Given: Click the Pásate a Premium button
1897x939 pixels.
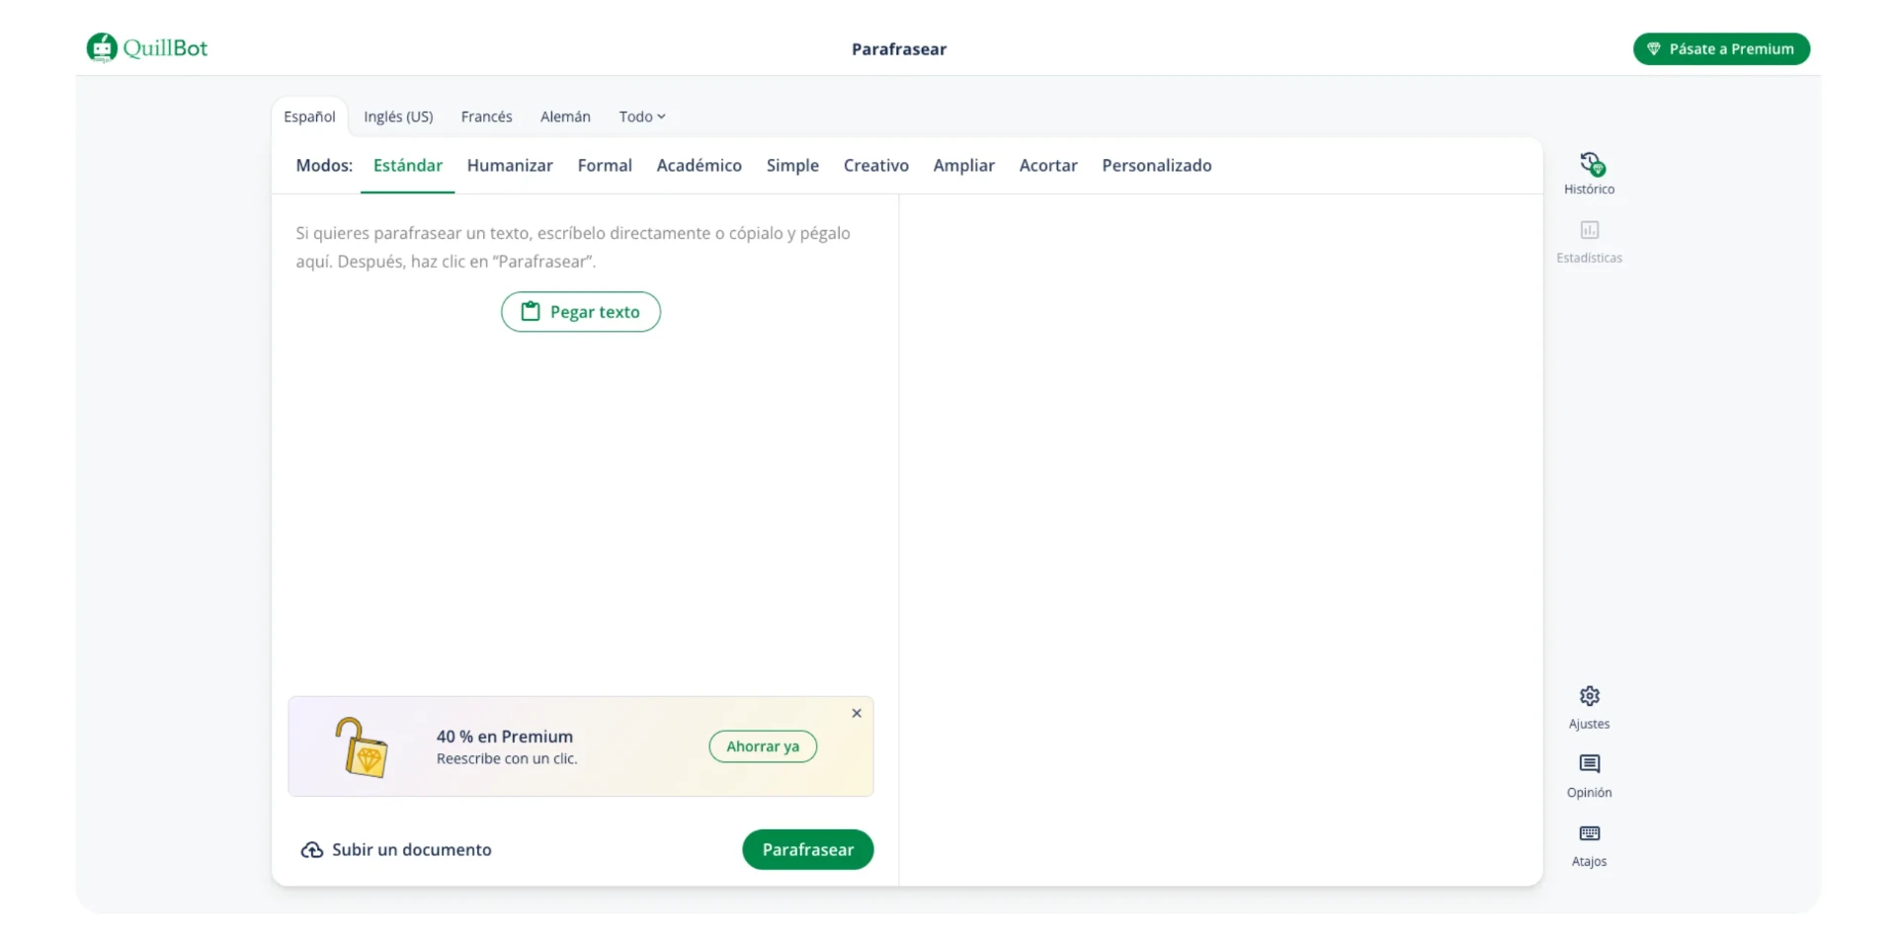Looking at the screenshot, I should pos(1721,49).
